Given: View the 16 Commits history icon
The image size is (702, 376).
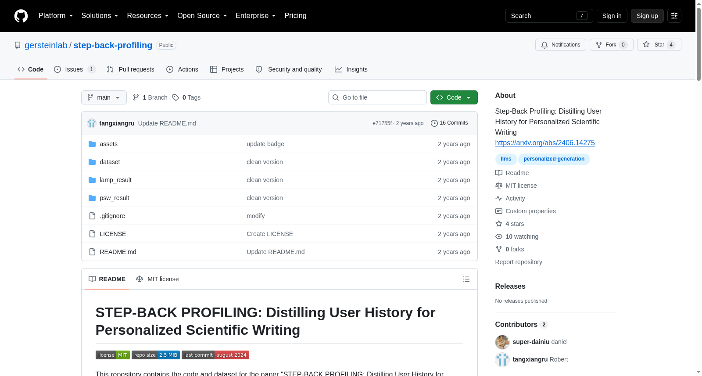Looking at the screenshot, I should (x=434, y=123).
